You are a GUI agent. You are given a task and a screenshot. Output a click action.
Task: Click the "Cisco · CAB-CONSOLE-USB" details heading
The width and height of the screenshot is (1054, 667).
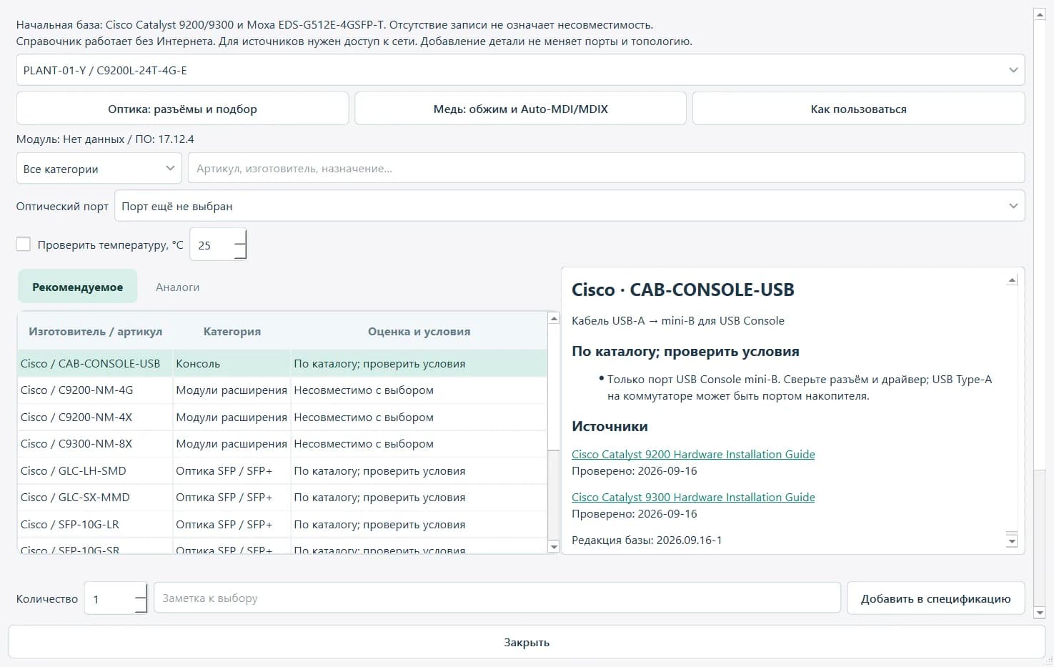point(683,290)
